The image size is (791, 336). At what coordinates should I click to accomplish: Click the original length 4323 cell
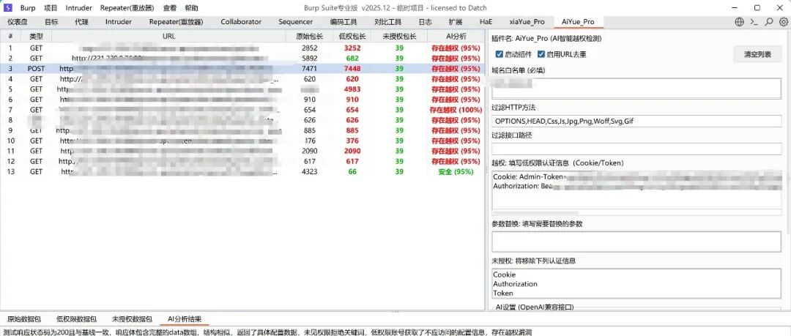[310, 171]
